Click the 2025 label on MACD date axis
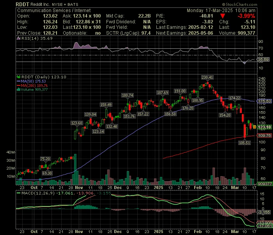Image resolution: width=273 pixels, height=235 pixels. point(158,232)
